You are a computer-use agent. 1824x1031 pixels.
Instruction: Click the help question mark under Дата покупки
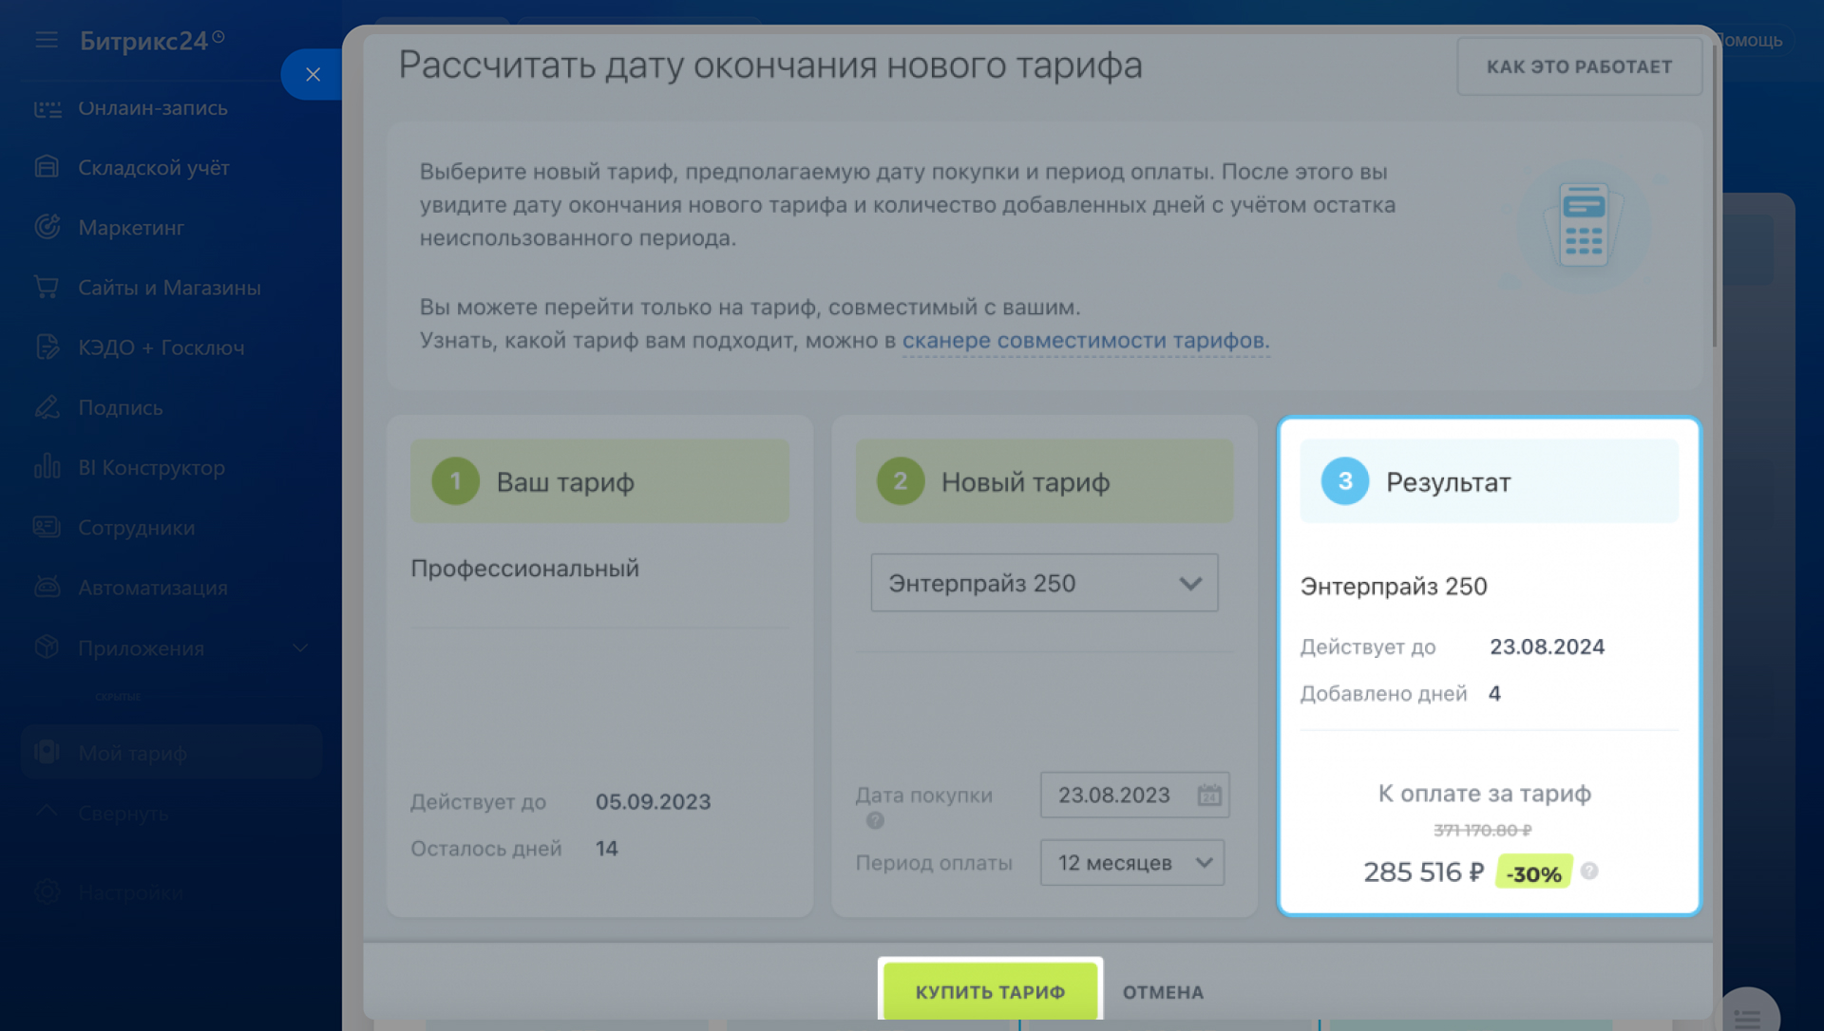coord(875,821)
